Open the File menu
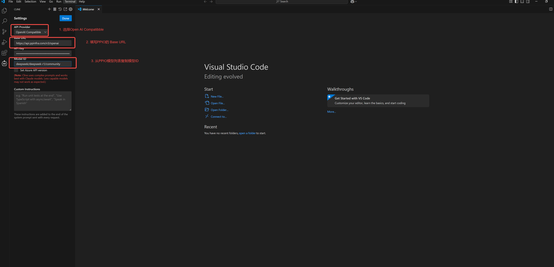554x267 pixels. [11, 2]
